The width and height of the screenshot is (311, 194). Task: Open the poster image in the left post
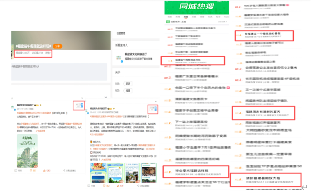27,151
